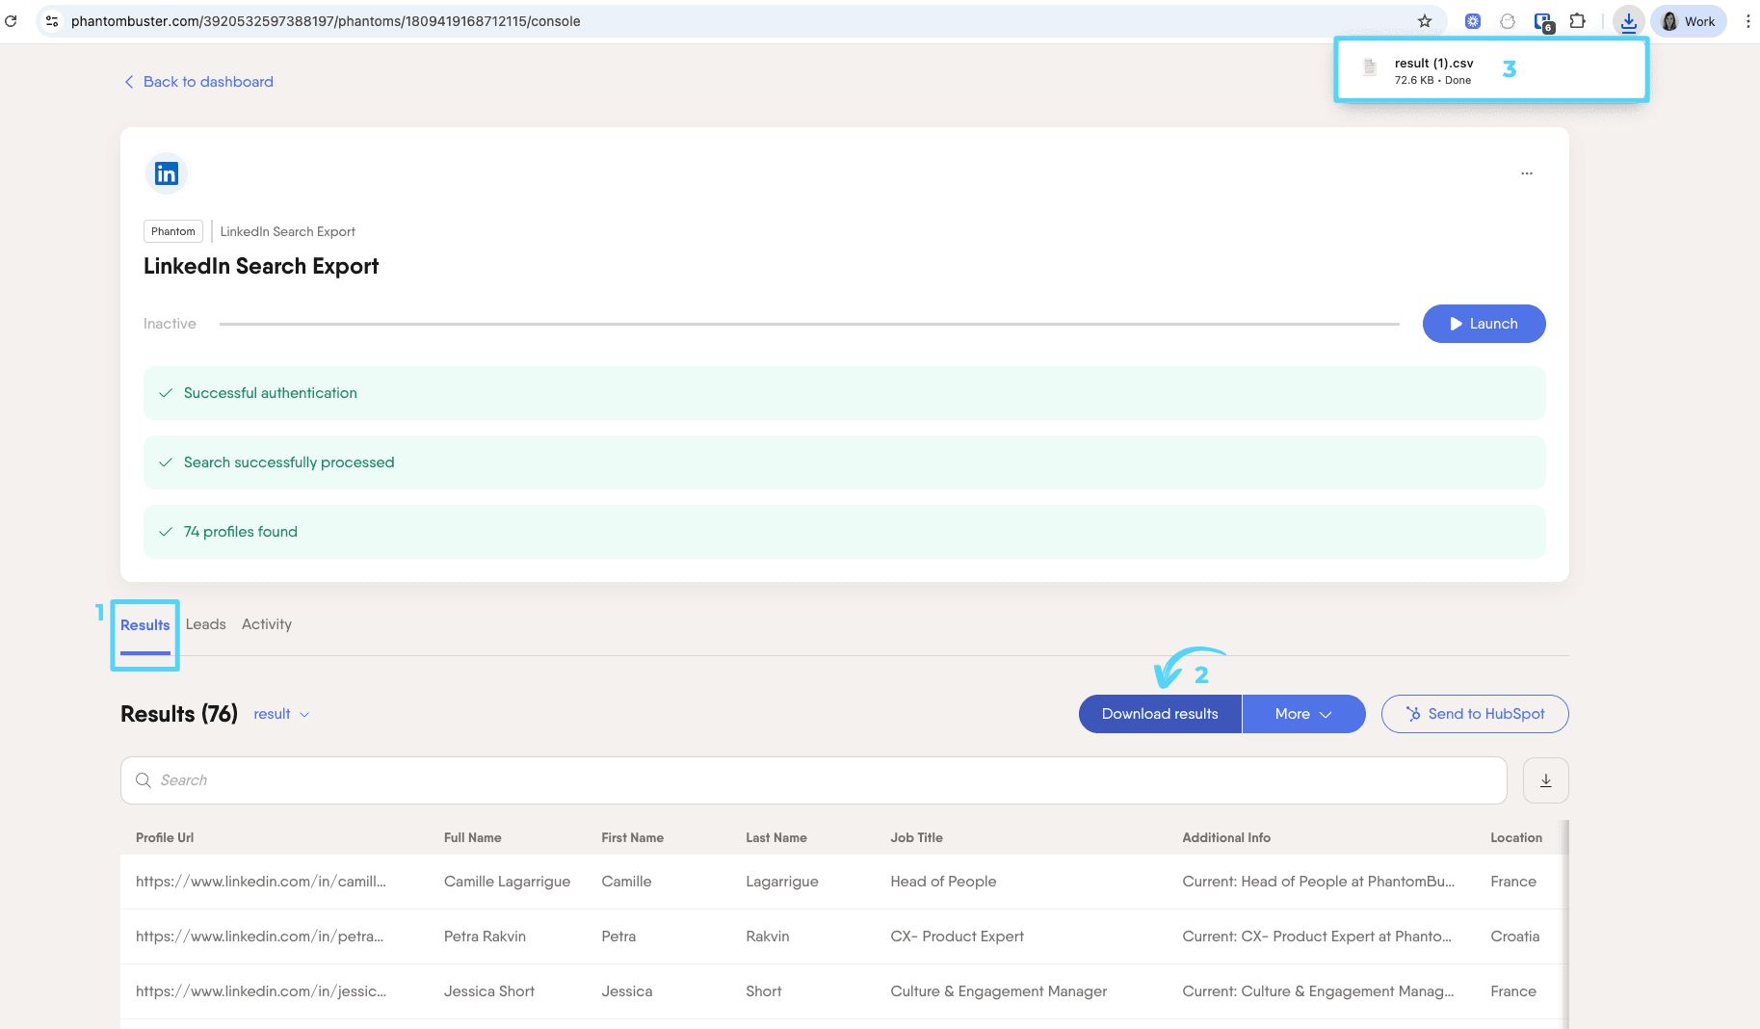Click the phantom progress bar
The height and width of the screenshot is (1029, 1760).
click(809, 324)
